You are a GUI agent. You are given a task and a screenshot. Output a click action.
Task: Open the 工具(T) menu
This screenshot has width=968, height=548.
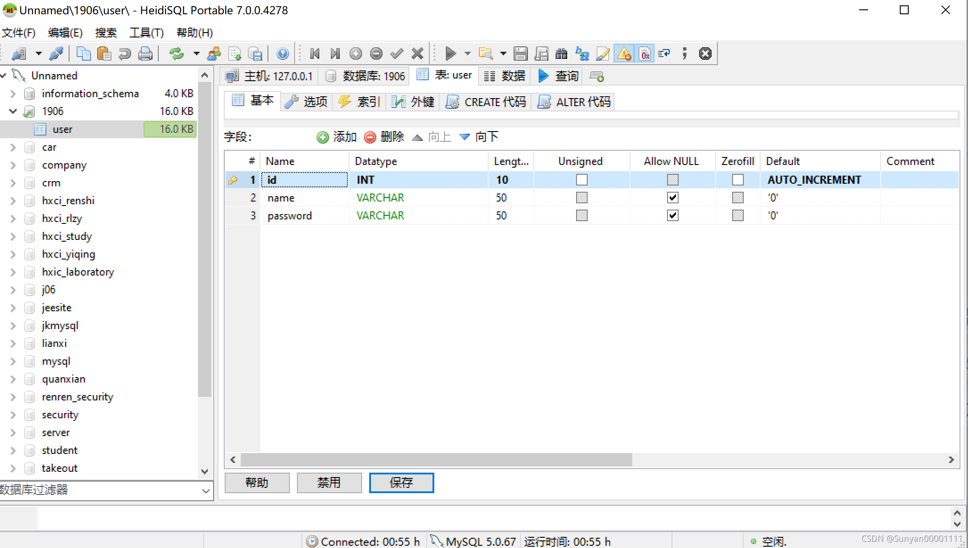(146, 33)
